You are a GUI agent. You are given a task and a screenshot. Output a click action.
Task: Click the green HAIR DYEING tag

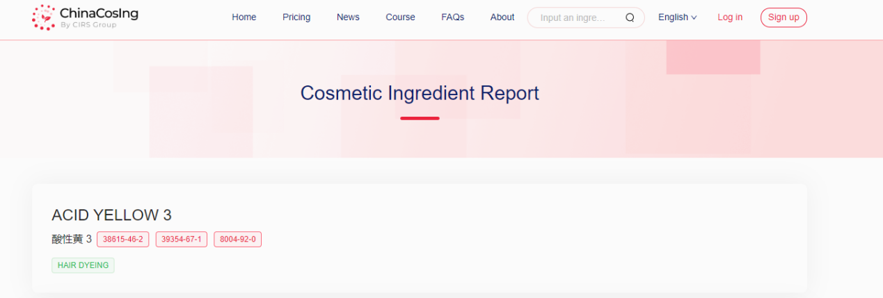click(83, 265)
